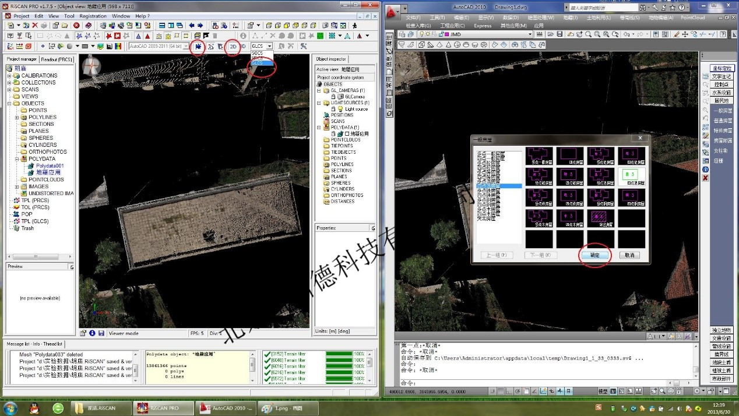This screenshot has width=739, height=416.
Task: Toggle the lock beside GLCamera item
Action: (x=332, y=97)
